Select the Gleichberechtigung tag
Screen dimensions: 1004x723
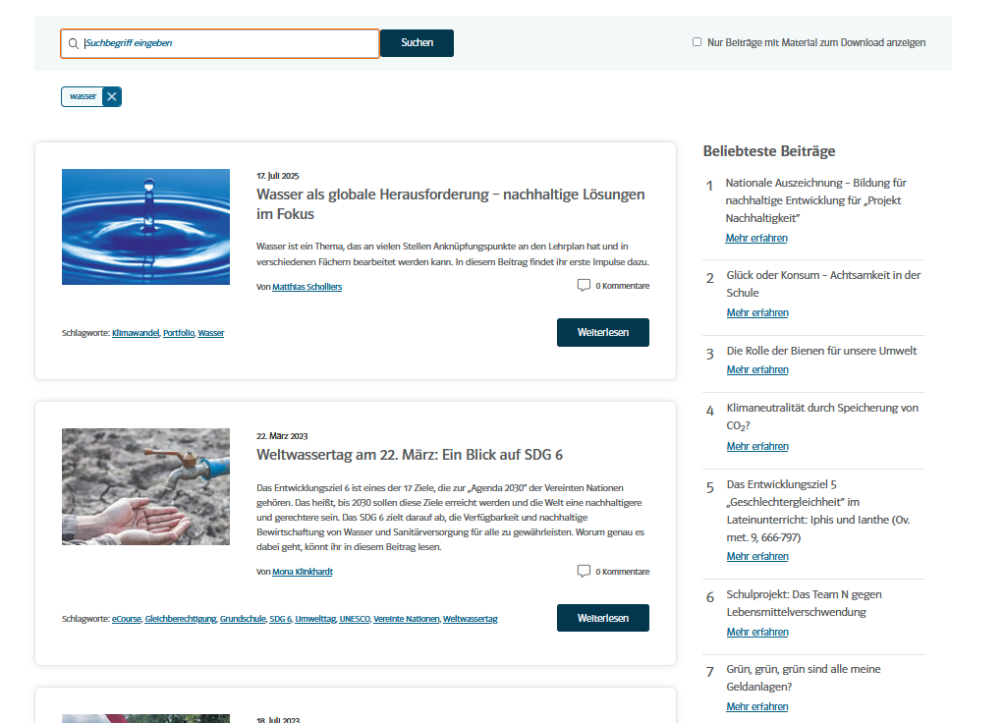pyautogui.click(x=181, y=619)
